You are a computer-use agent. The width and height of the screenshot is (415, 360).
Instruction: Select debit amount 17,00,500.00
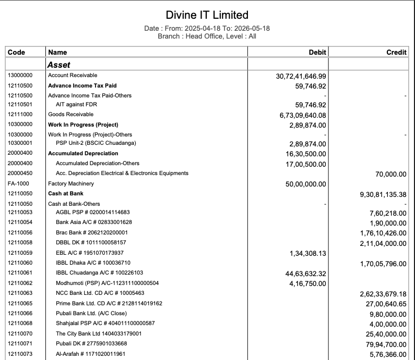pos(306,164)
